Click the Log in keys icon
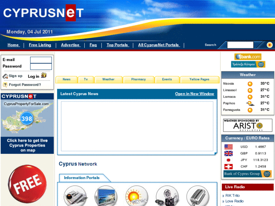The height and width of the screenshot is (206, 275). pyautogui.click(x=44, y=75)
